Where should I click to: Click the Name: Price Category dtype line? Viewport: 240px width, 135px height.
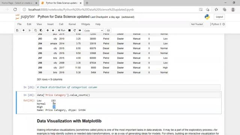click(x=61, y=110)
